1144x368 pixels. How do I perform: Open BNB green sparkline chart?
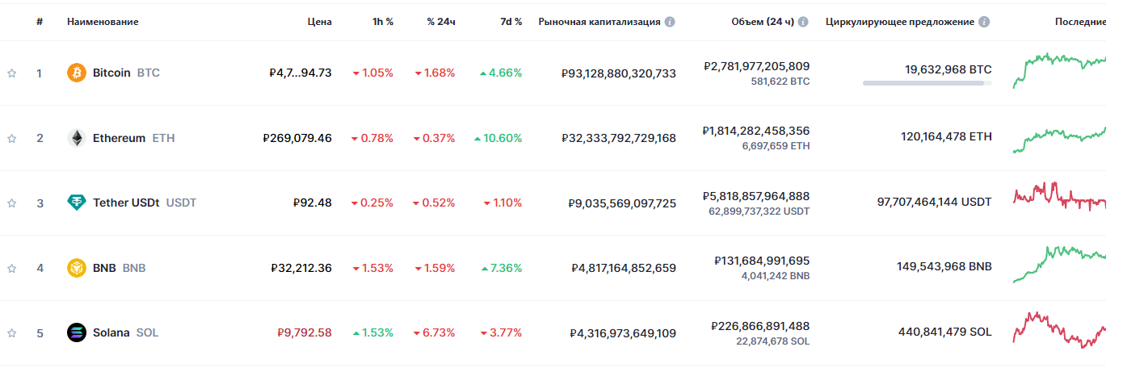(x=1059, y=265)
